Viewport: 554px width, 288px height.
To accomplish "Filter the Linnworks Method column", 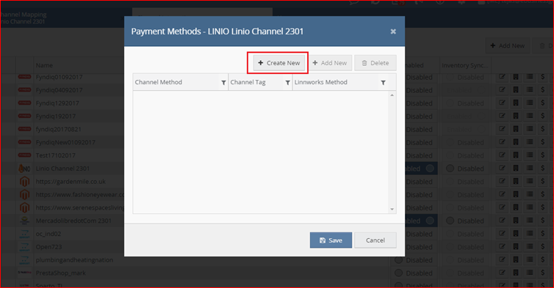I will 383,83.
